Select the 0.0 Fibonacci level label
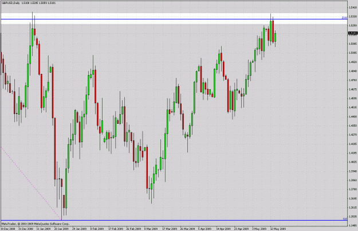358x231 pixels. (345, 219)
